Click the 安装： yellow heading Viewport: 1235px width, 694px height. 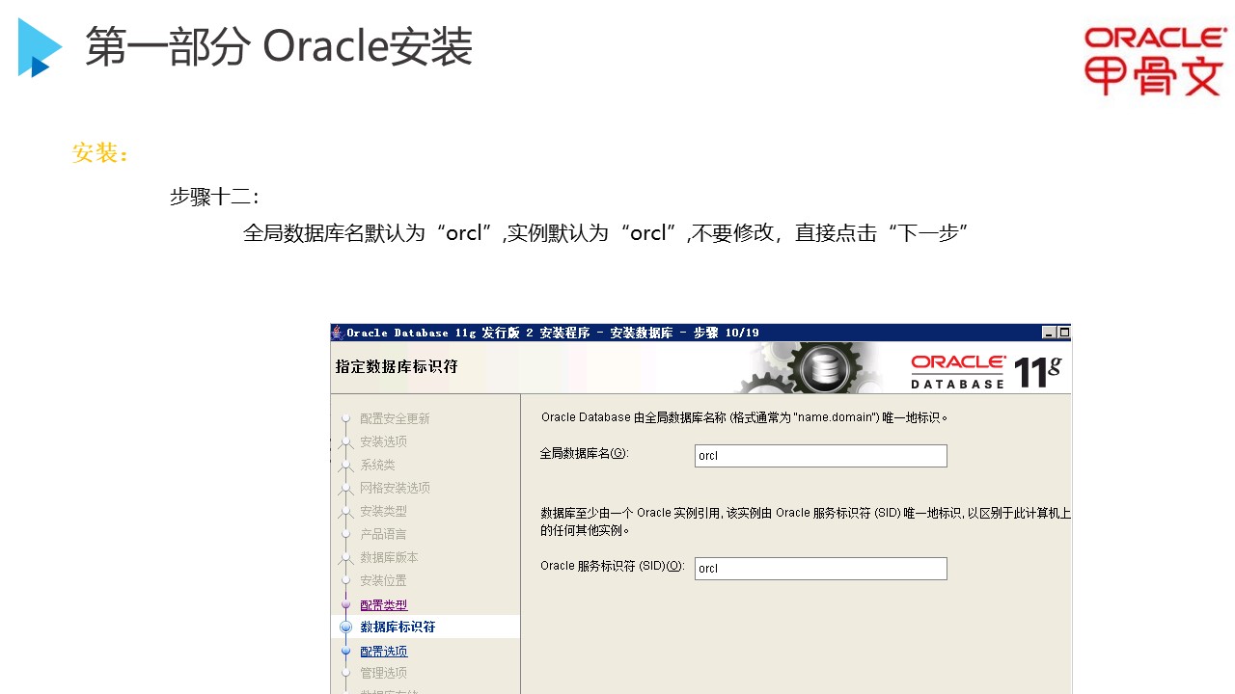(x=100, y=153)
